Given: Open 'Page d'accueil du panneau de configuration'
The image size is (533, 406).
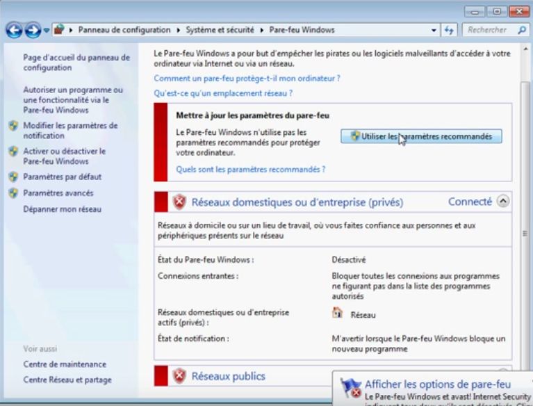Looking at the screenshot, I should [76, 63].
